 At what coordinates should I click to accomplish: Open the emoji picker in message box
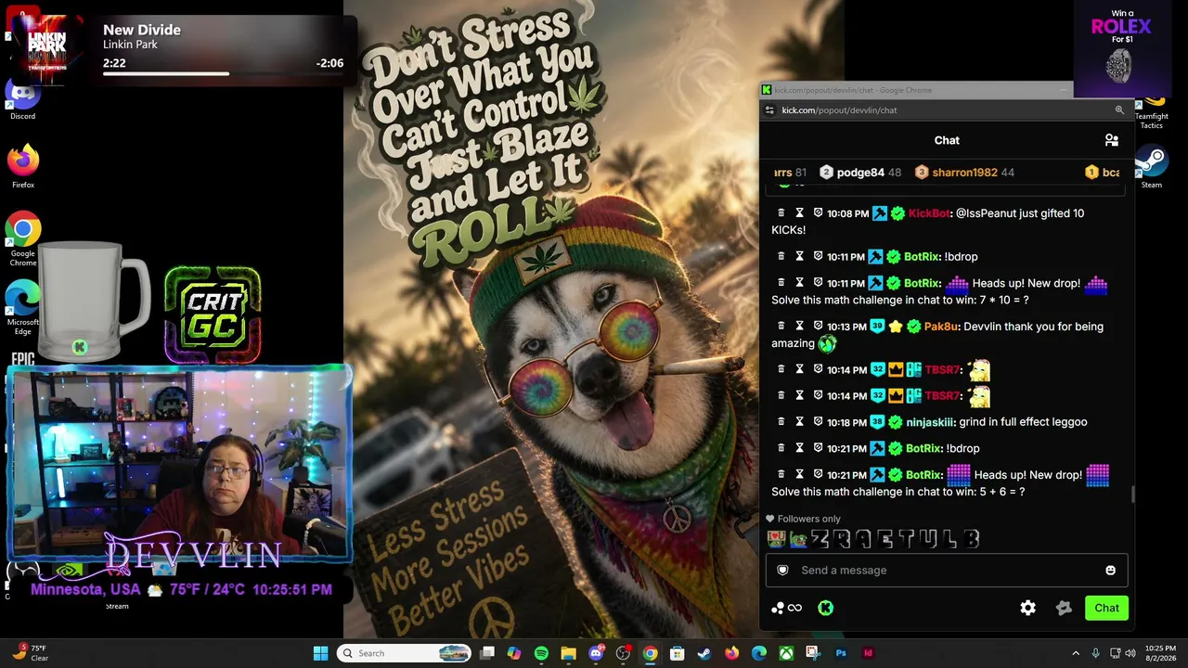tap(1110, 571)
